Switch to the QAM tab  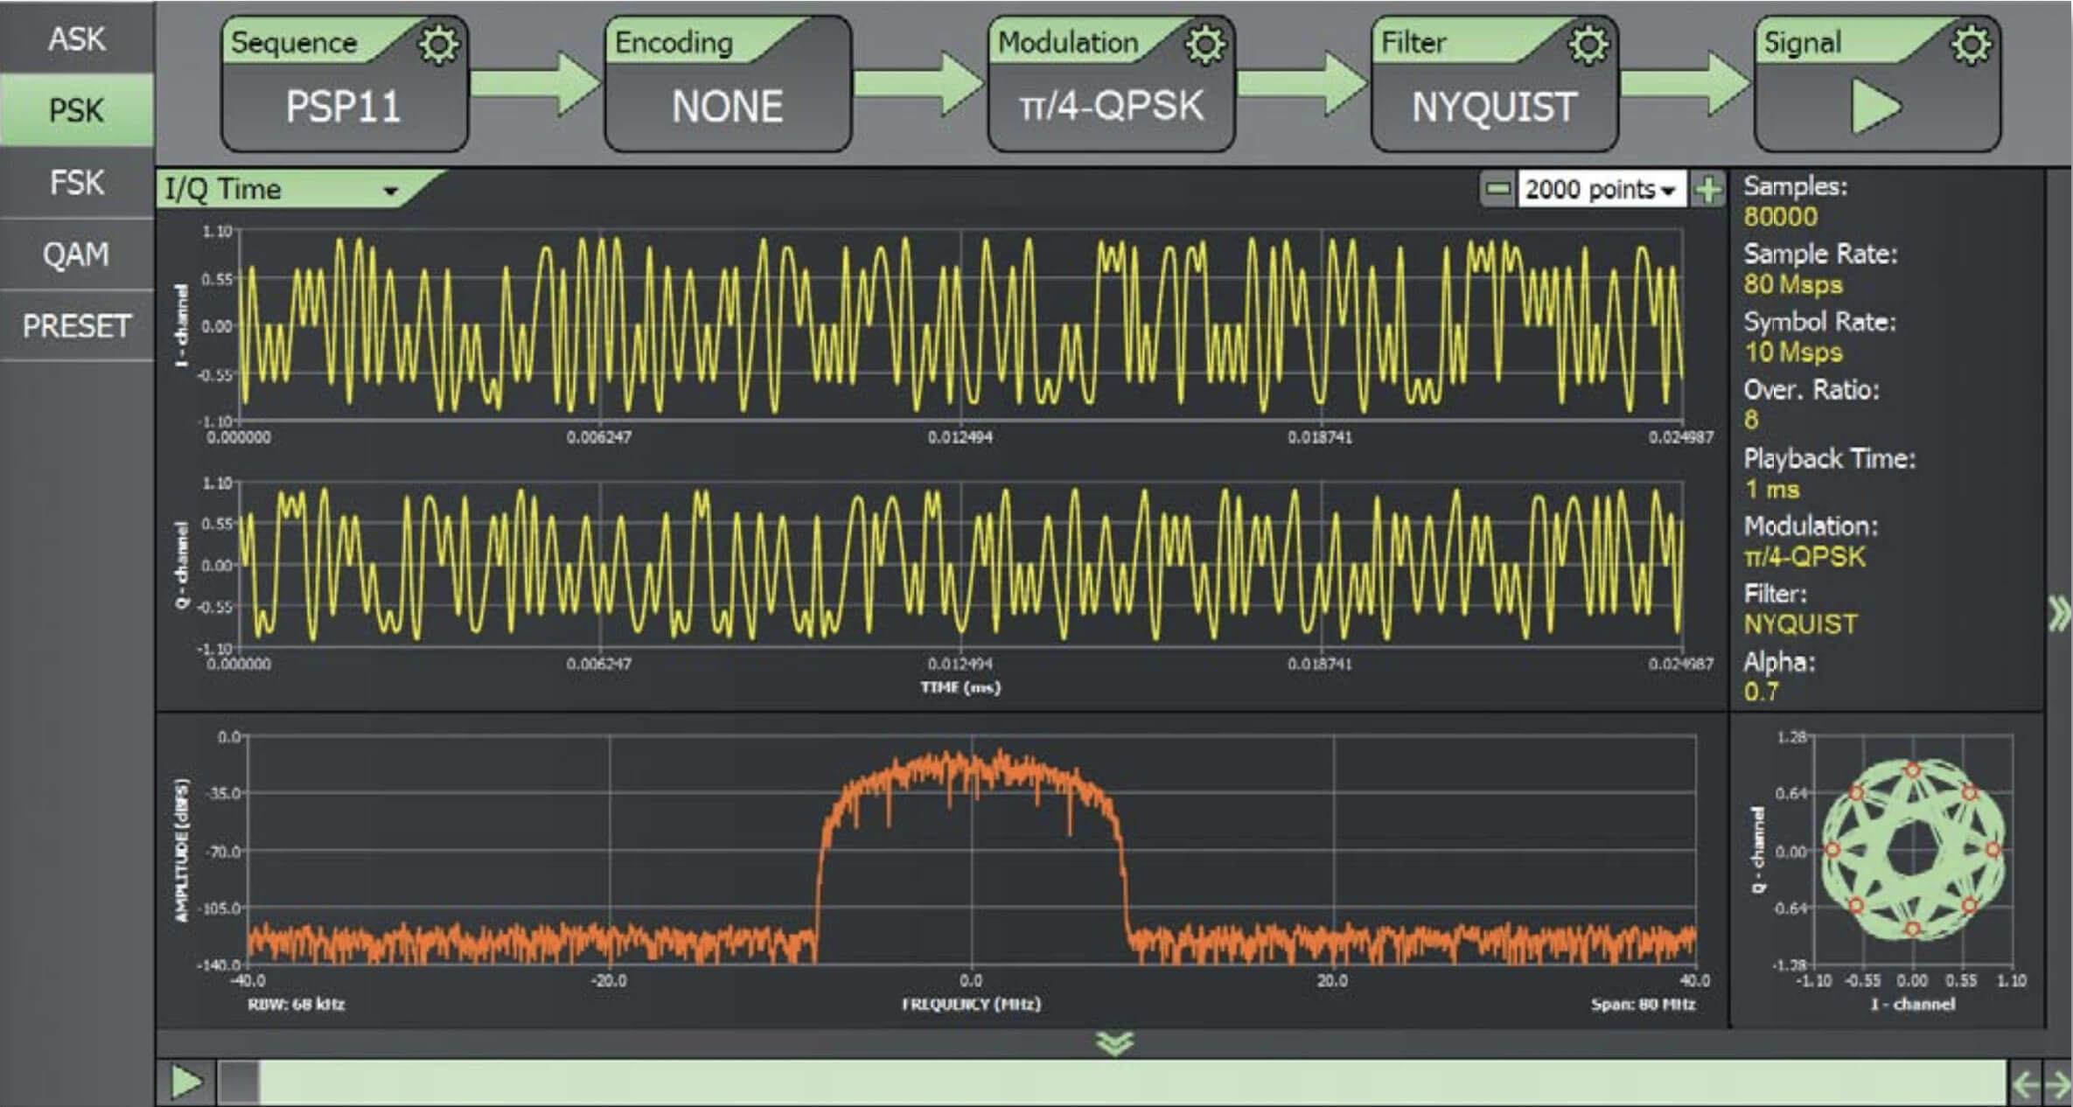coord(77,254)
